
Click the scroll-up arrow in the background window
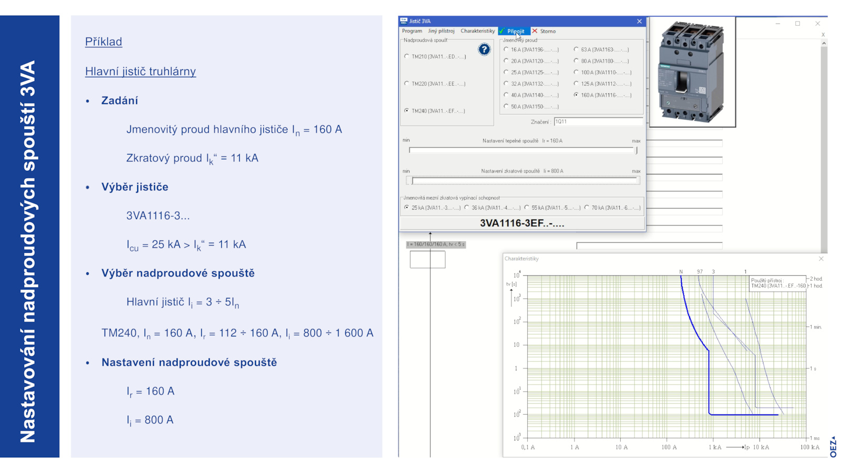[x=824, y=43]
